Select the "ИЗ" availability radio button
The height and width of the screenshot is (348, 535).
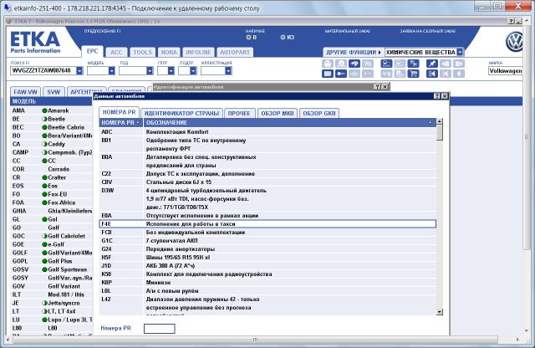(x=283, y=37)
